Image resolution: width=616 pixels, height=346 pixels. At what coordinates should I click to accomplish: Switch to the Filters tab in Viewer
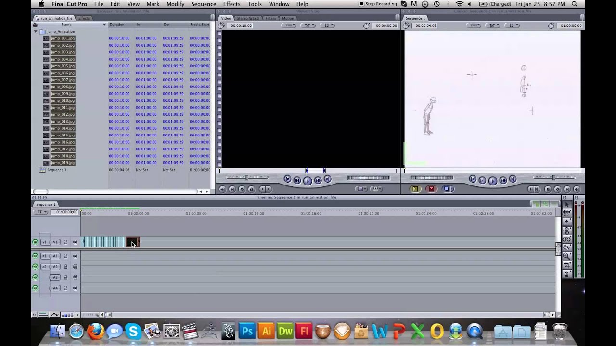coord(270,18)
